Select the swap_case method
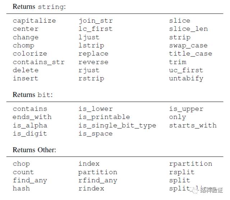 (x=188, y=46)
